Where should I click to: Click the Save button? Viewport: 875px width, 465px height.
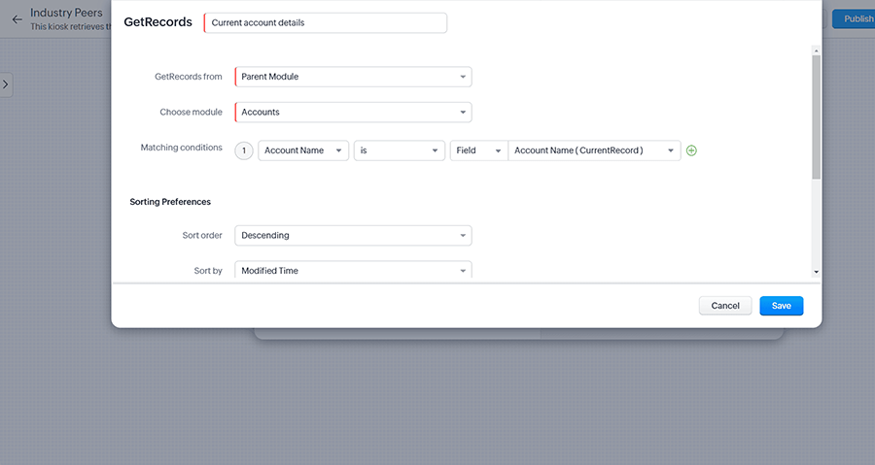pyautogui.click(x=782, y=306)
